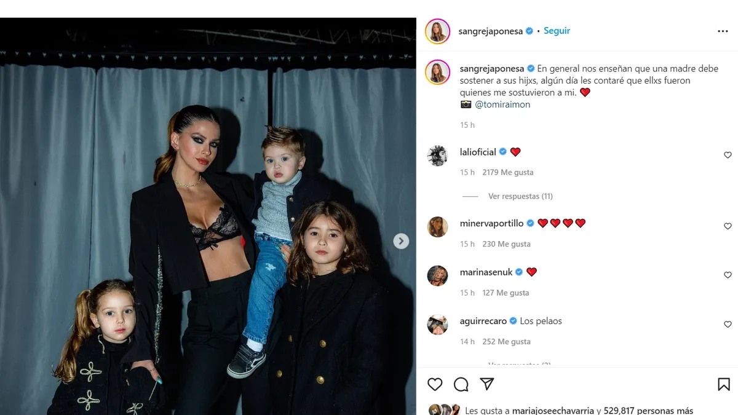
Task: Like minervaportillo's comment with small heart
Action: tap(728, 226)
